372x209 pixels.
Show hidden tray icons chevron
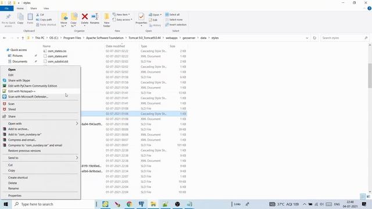[305, 204]
